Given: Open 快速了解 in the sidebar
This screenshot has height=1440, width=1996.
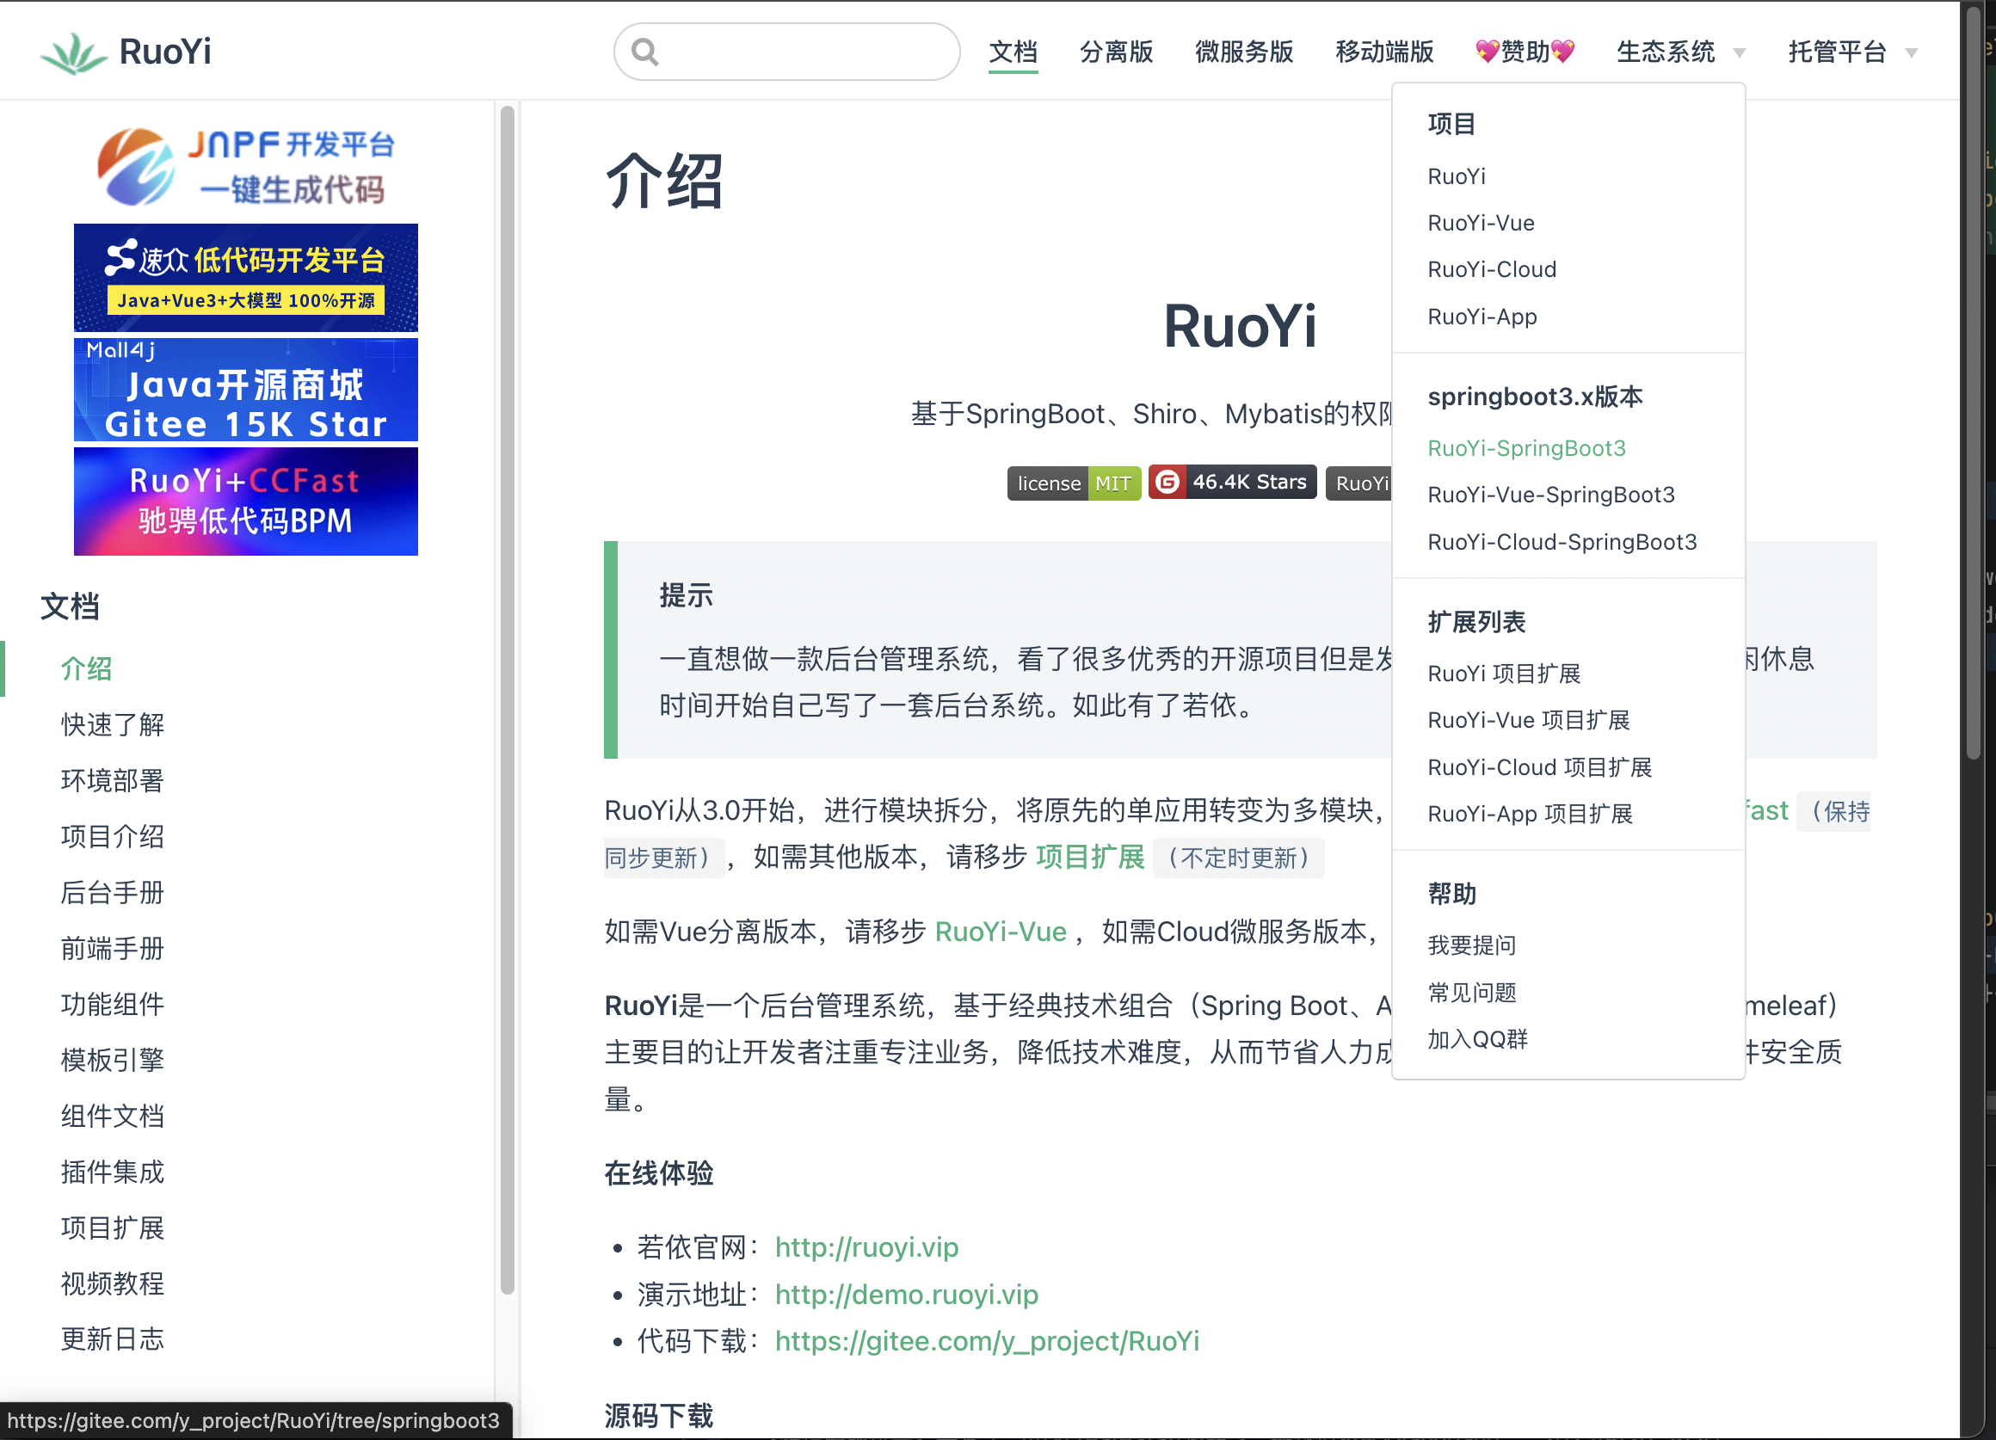Looking at the screenshot, I should coord(113,724).
